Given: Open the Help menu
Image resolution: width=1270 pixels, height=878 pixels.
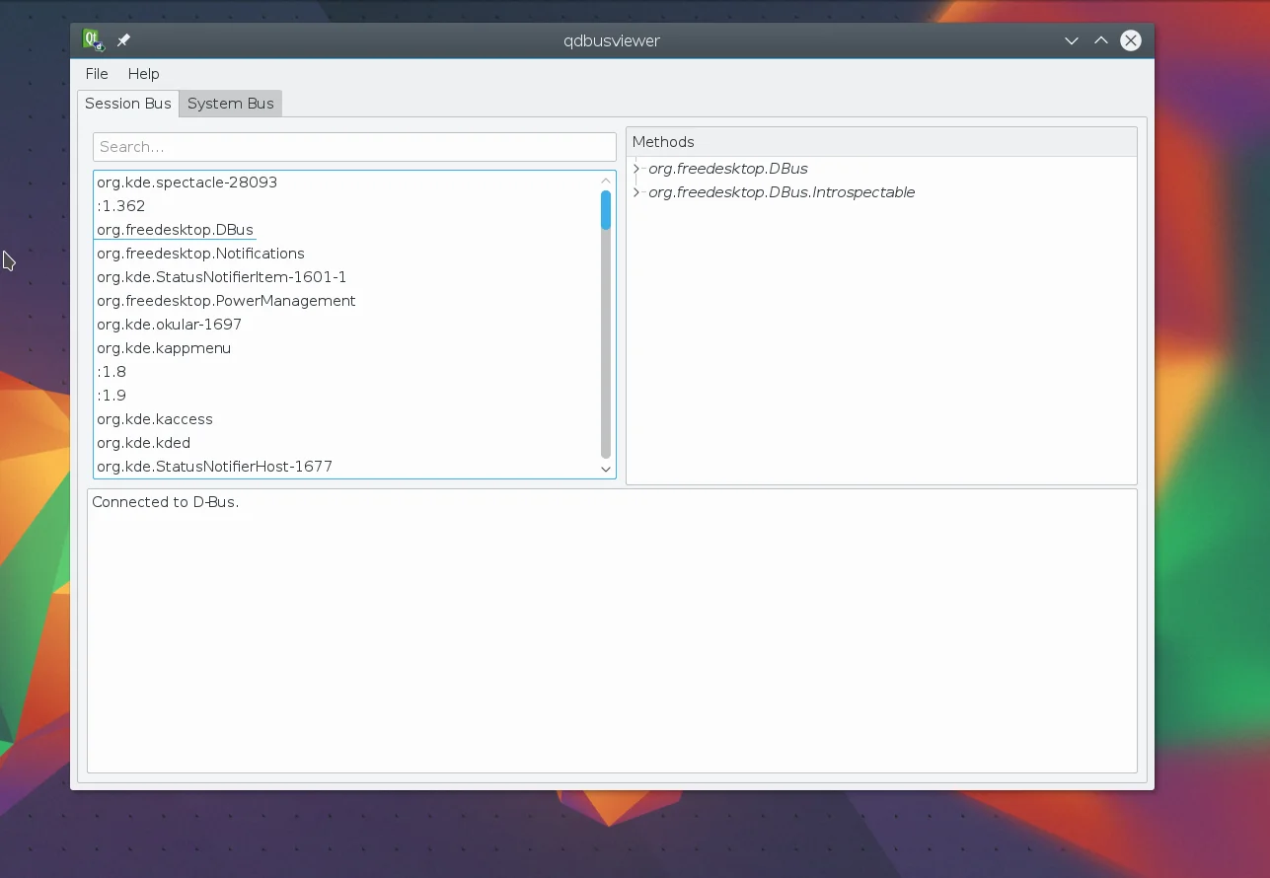Looking at the screenshot, I should coord(143,74).
